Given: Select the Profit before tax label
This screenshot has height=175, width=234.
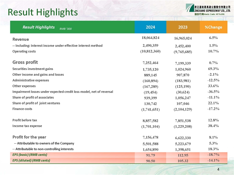Looking at the screenshot, I should 25,120.
